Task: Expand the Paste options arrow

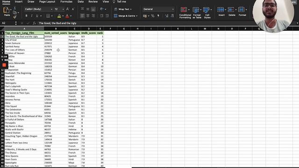Action: point(11,9)
